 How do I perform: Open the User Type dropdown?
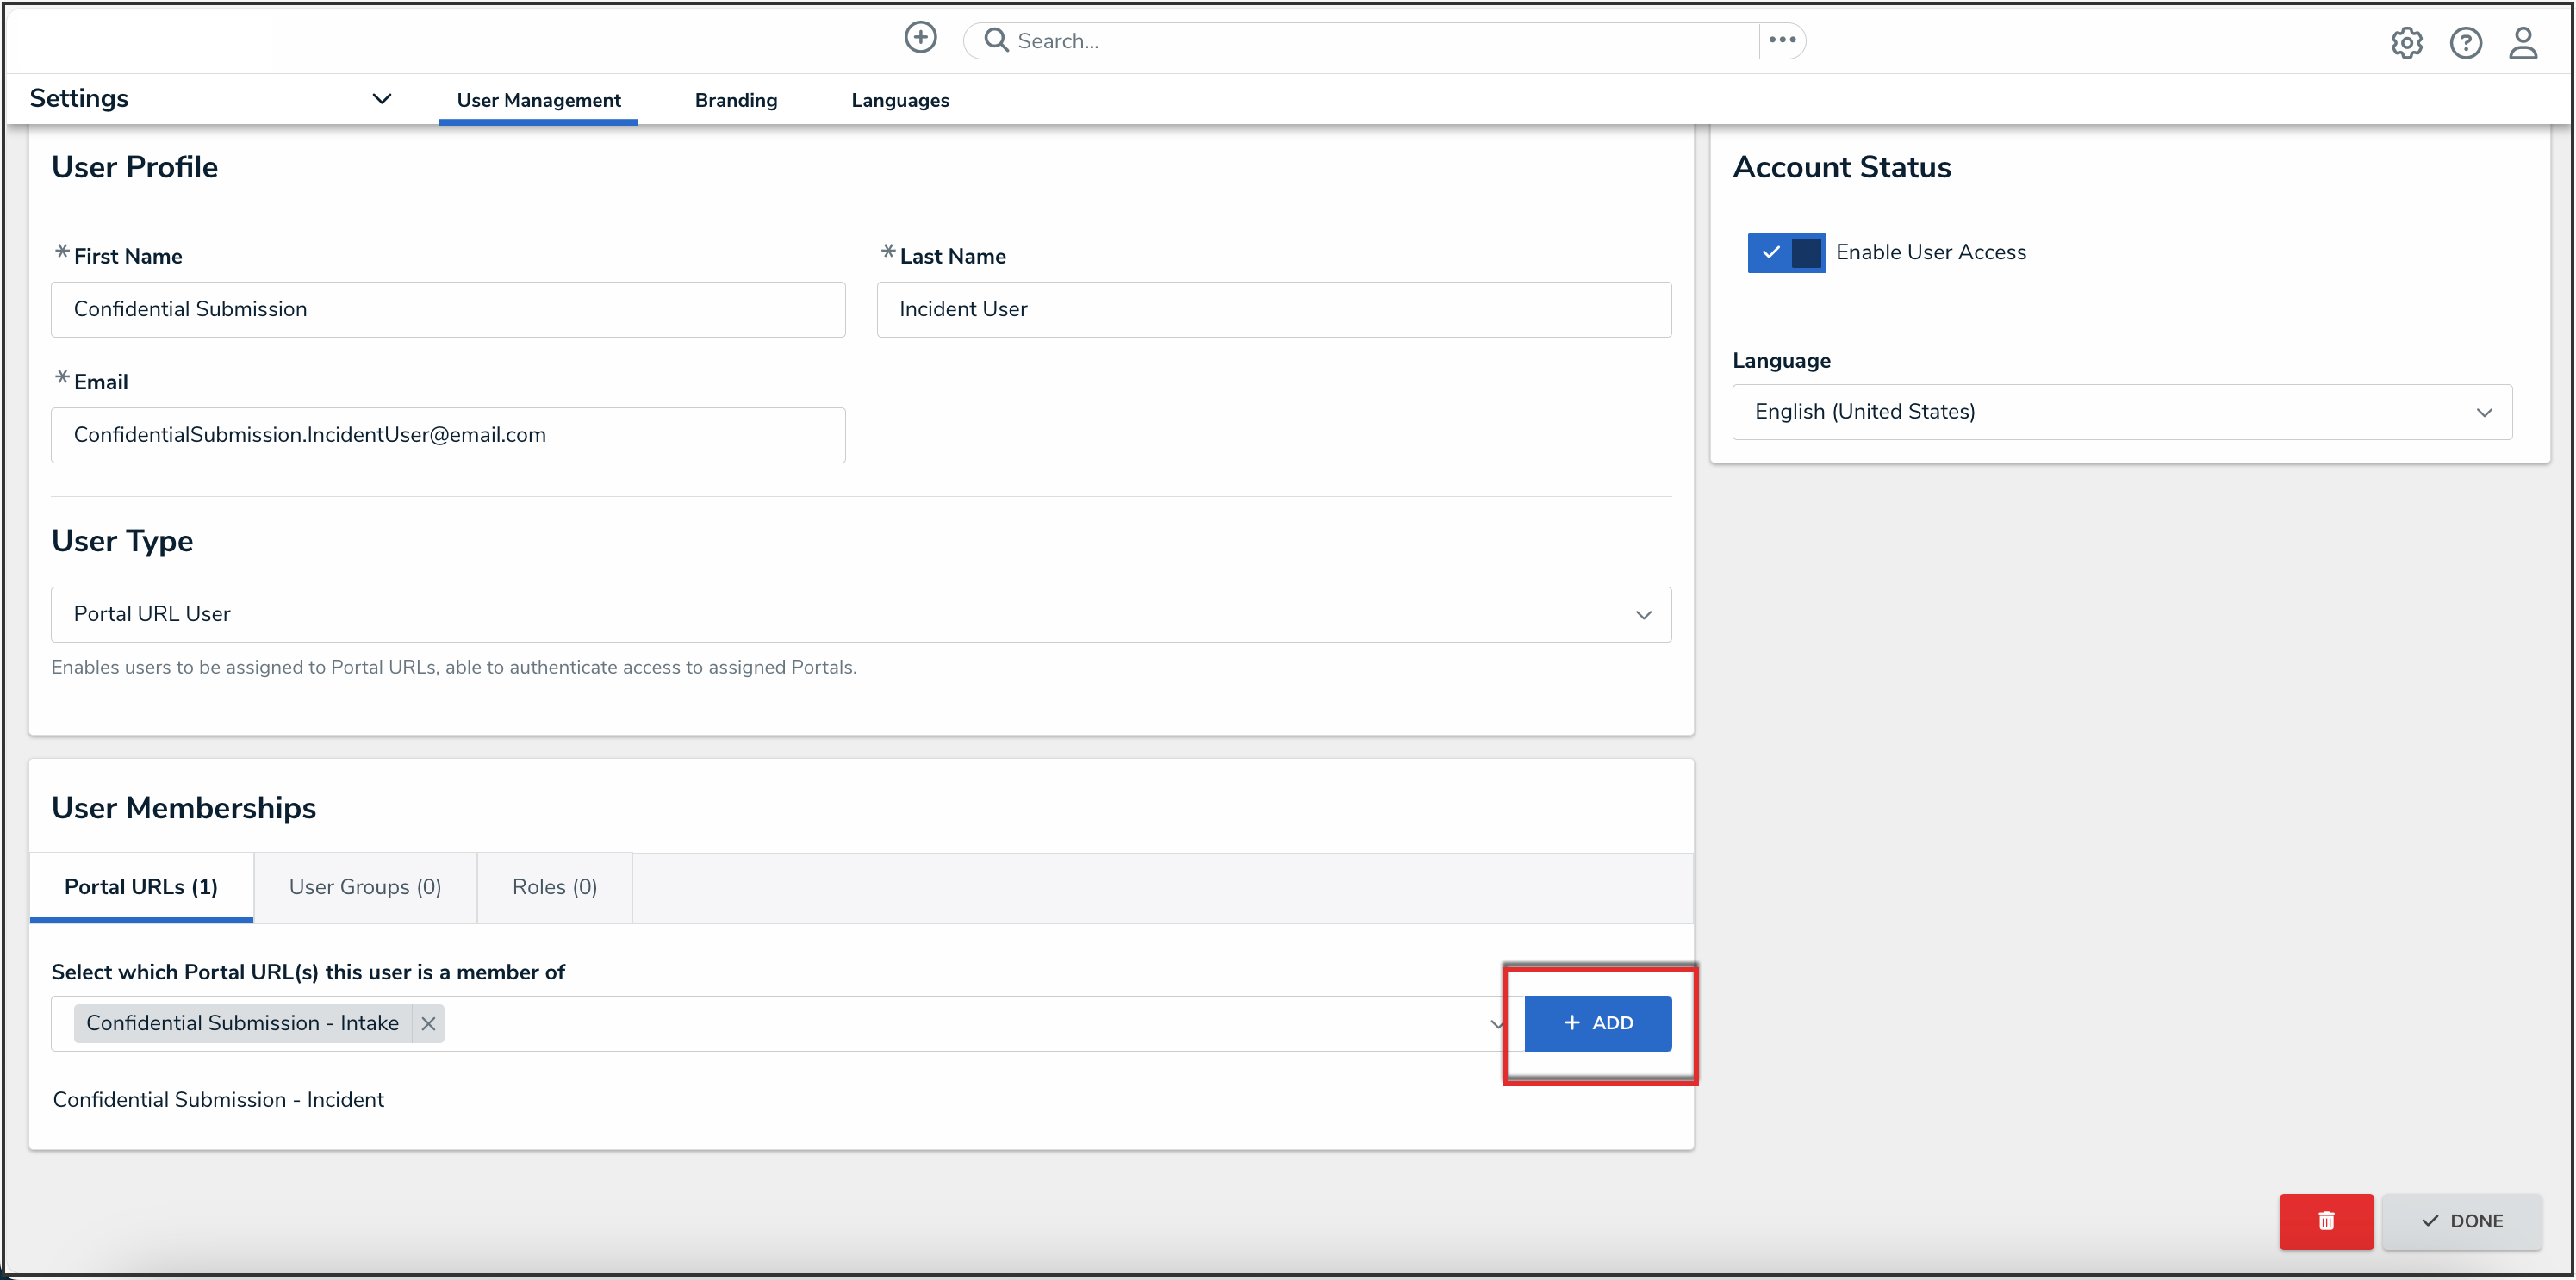[x=860, y=614]
